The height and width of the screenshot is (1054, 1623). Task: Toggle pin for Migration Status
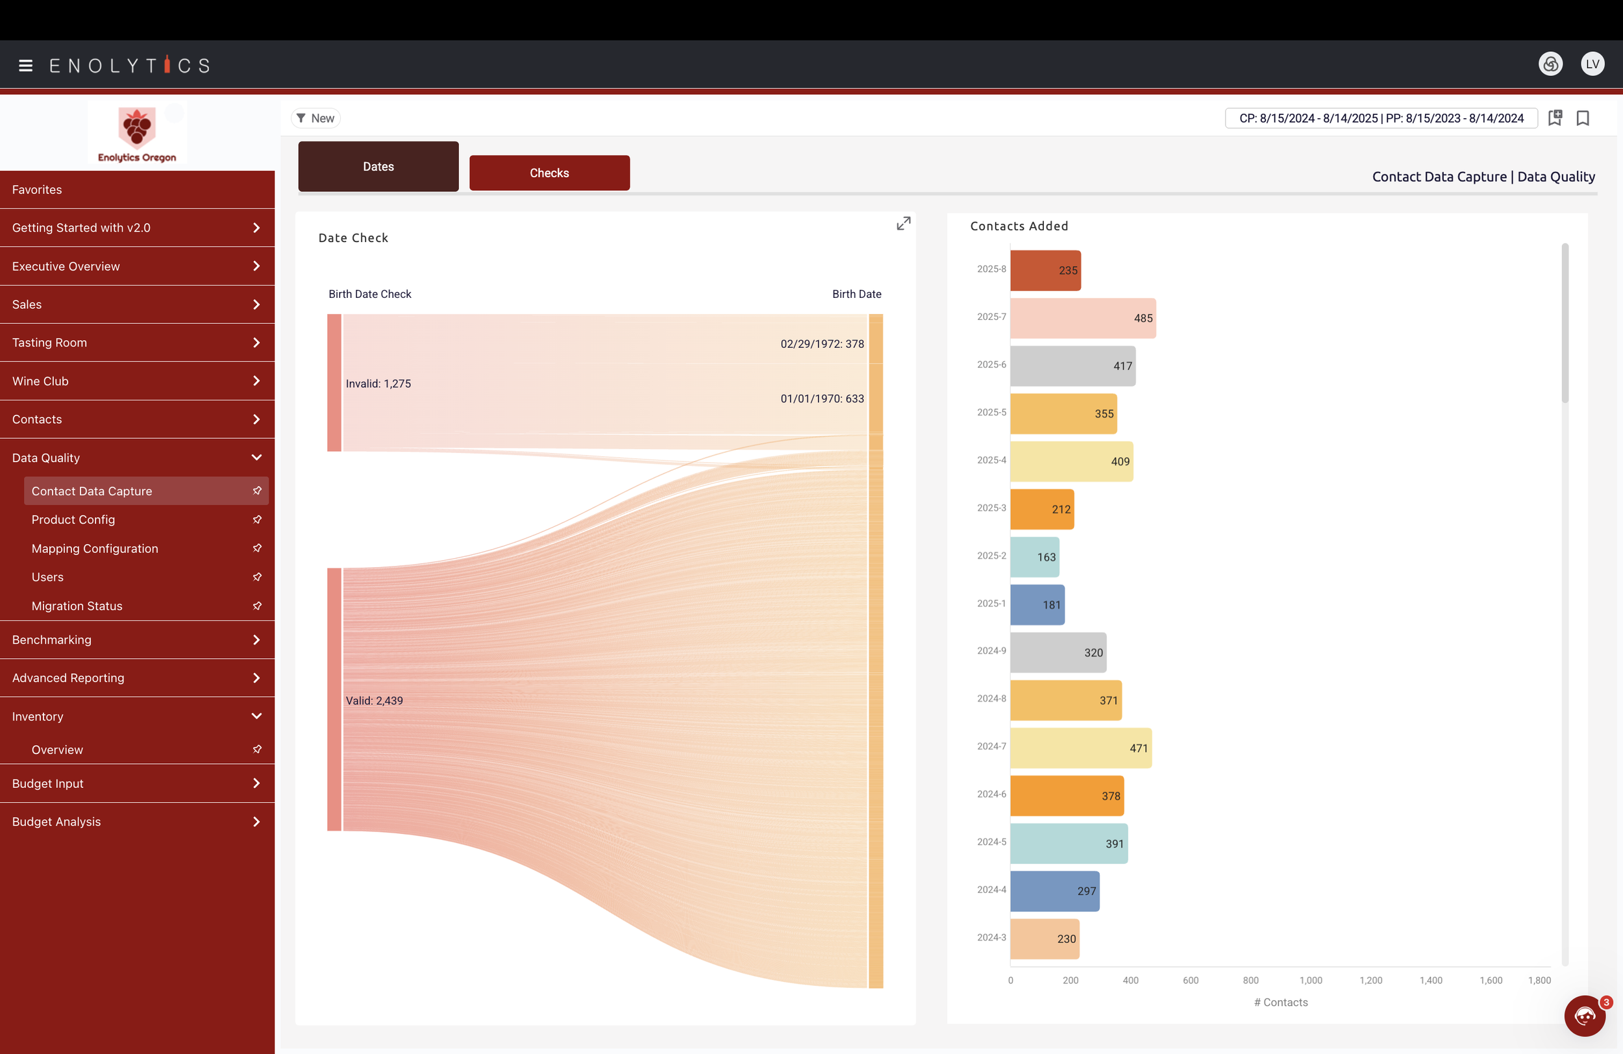pyautogui.click(x=257, y=606)
